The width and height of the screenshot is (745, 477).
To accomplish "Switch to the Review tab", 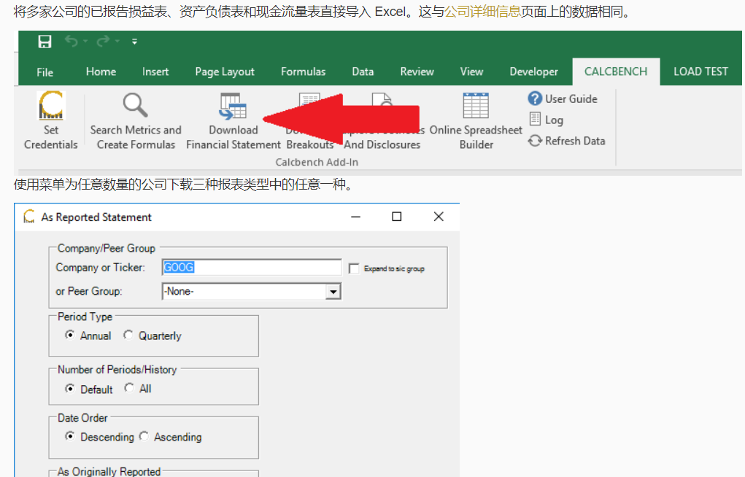I will [x=417, y=71].
